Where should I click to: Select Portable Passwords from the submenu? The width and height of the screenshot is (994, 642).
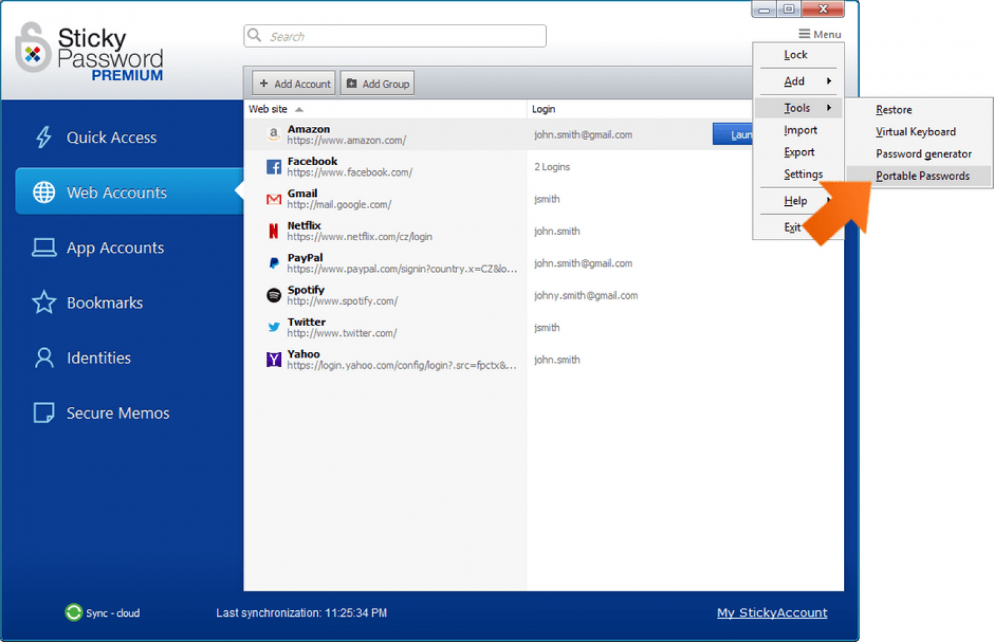pos(922,175)
